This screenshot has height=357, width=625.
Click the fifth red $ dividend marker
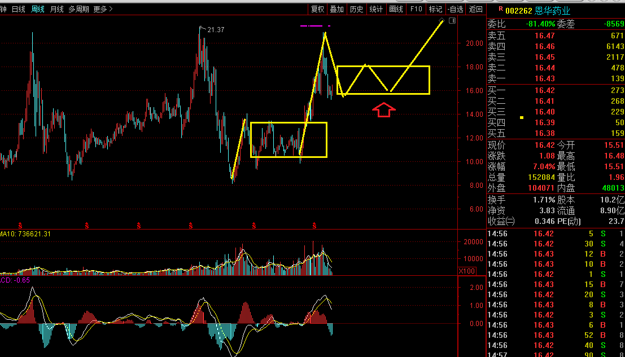point(254,226)
